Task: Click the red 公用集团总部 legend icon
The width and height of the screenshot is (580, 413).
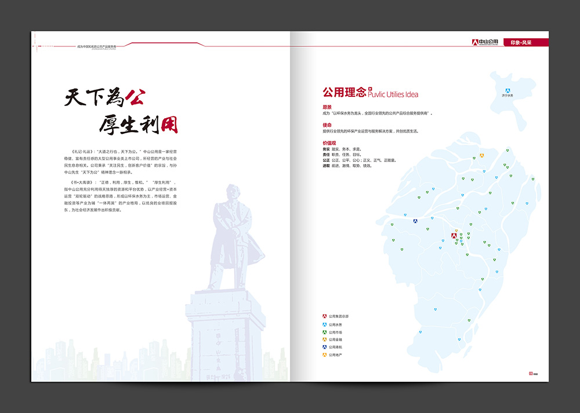Action: tap(324, 316)
